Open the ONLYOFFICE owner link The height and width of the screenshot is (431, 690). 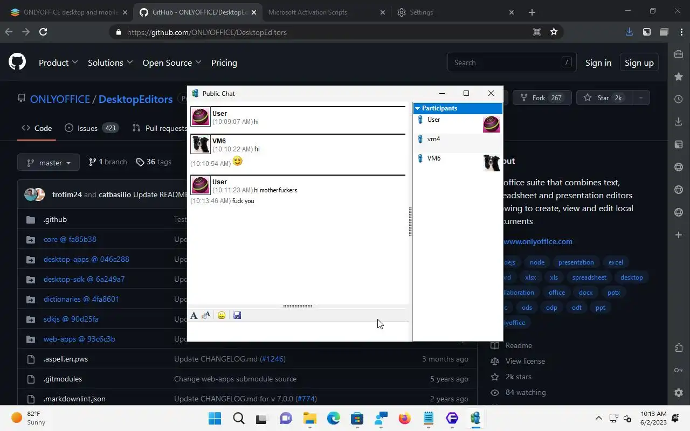point(60,99)
